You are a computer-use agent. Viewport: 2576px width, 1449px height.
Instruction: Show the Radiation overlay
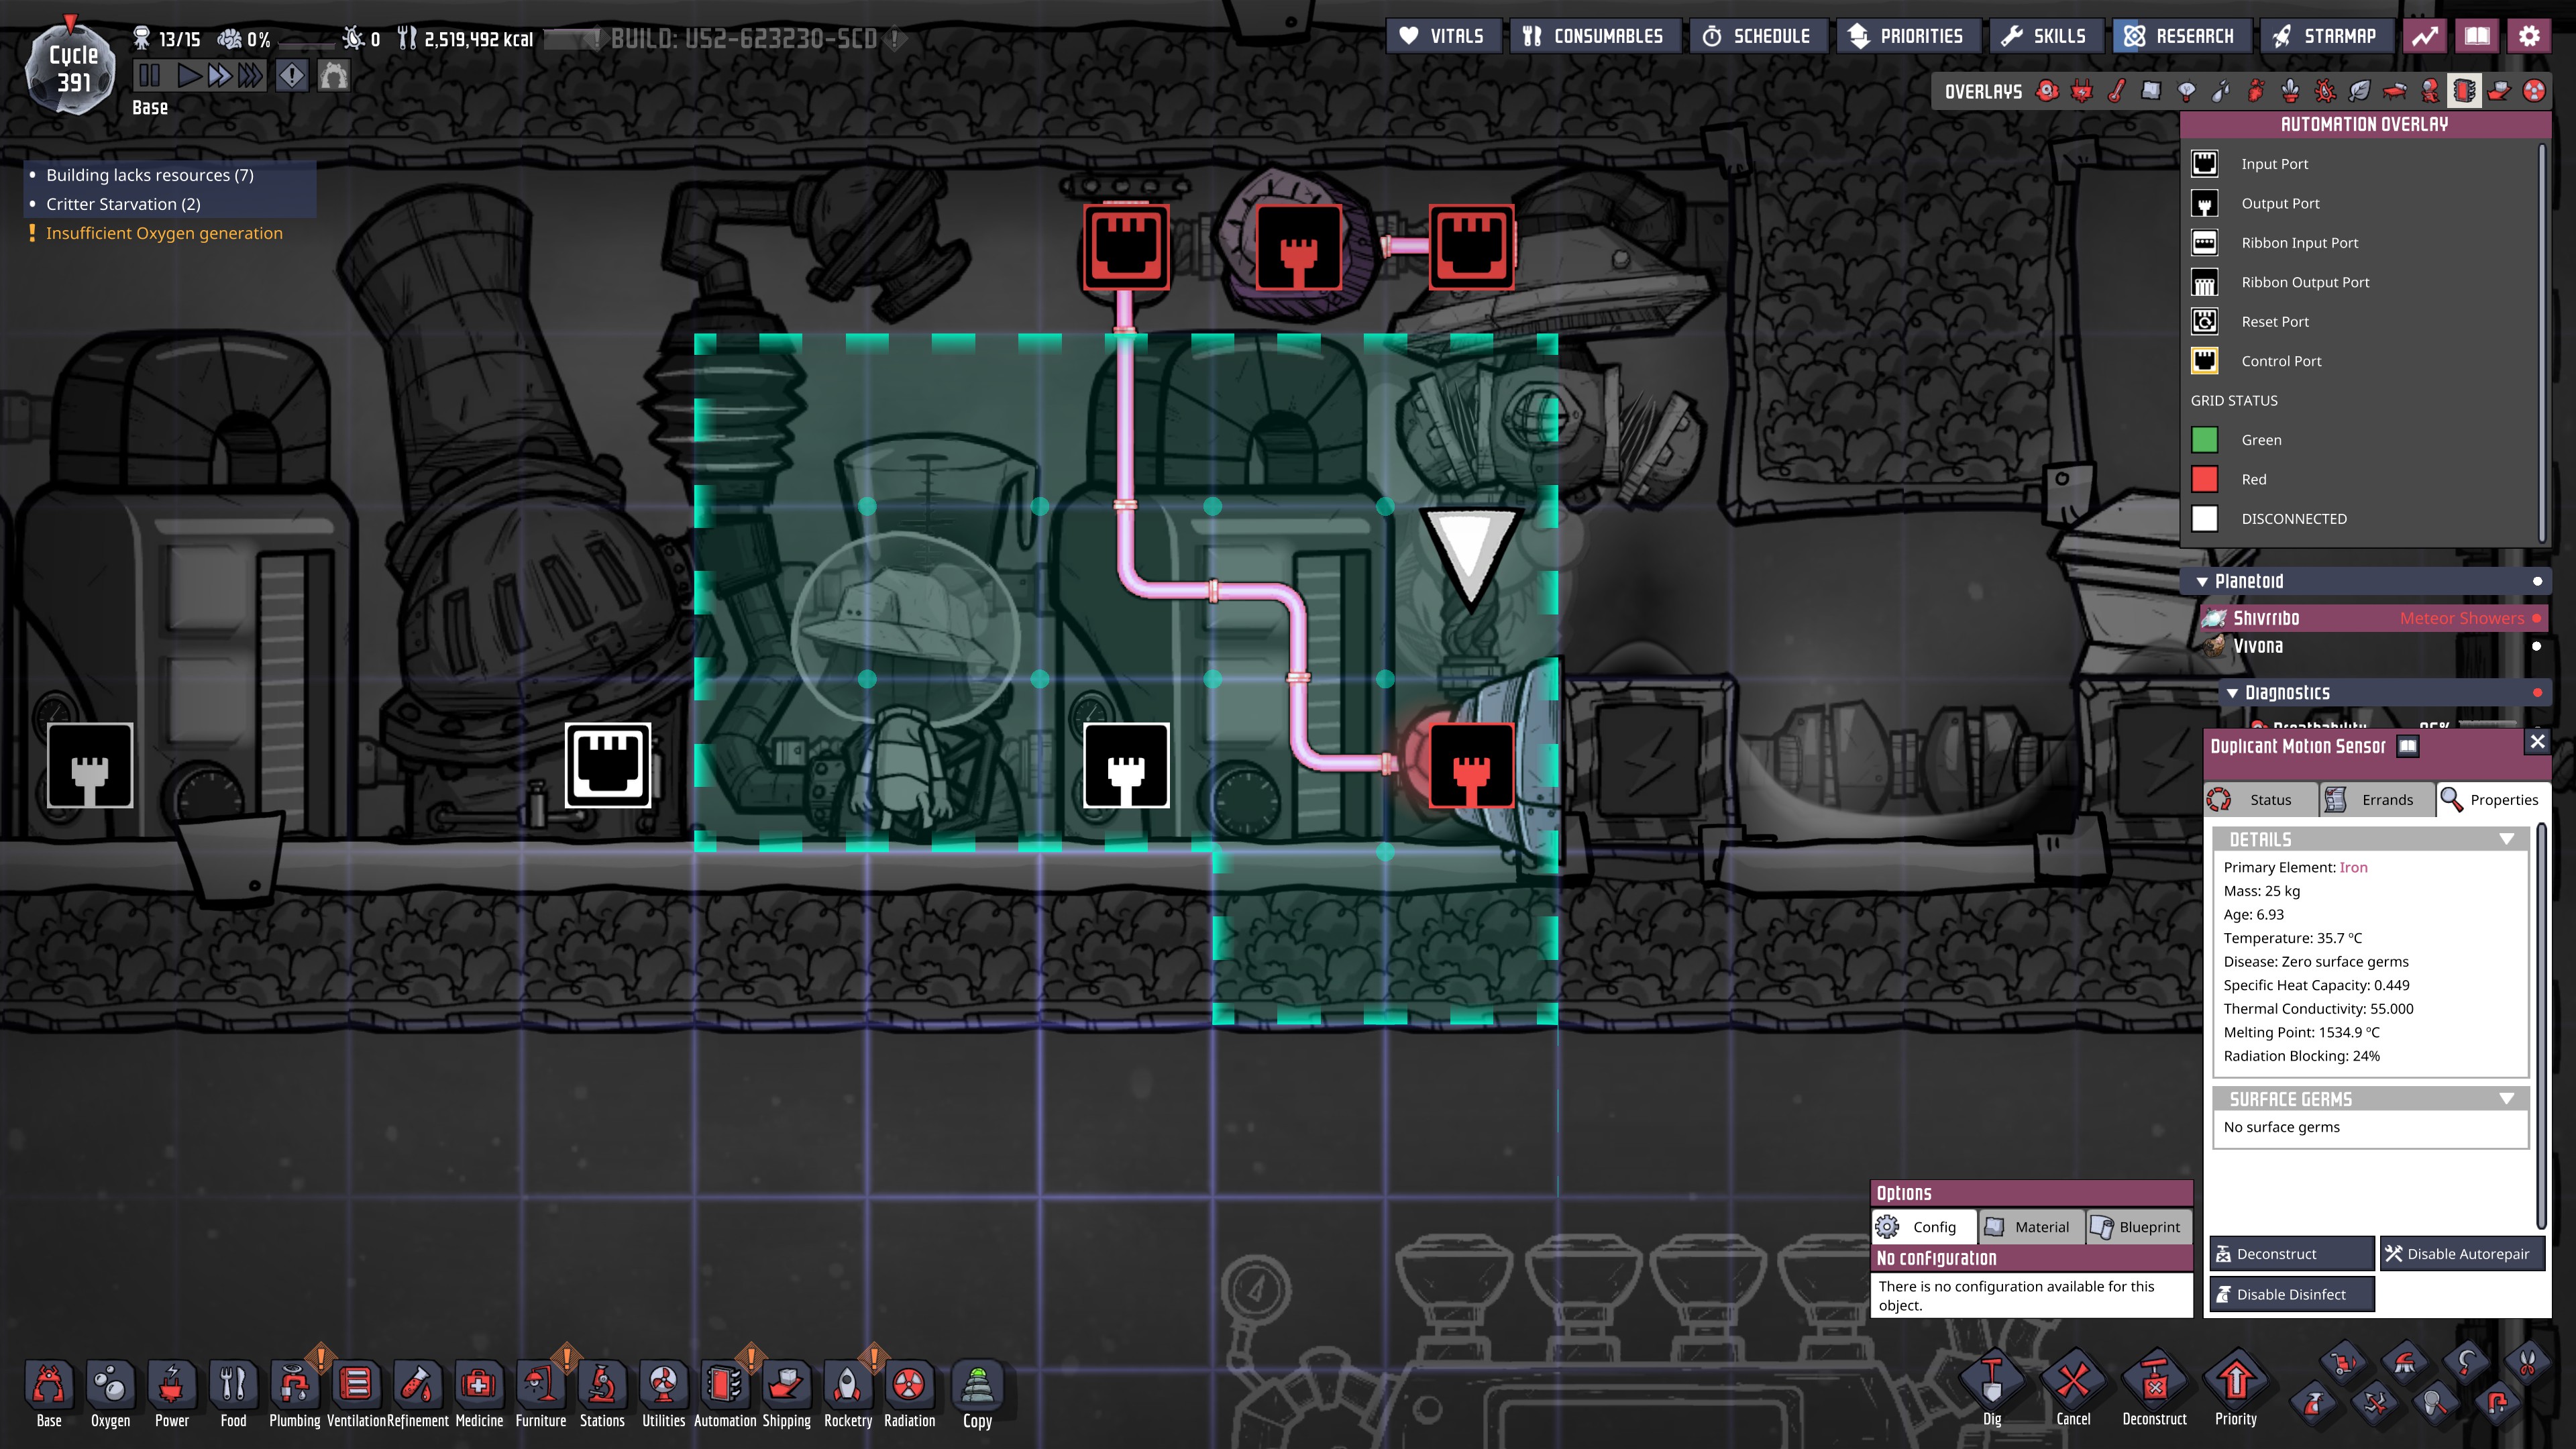(x=2533, y=92)
